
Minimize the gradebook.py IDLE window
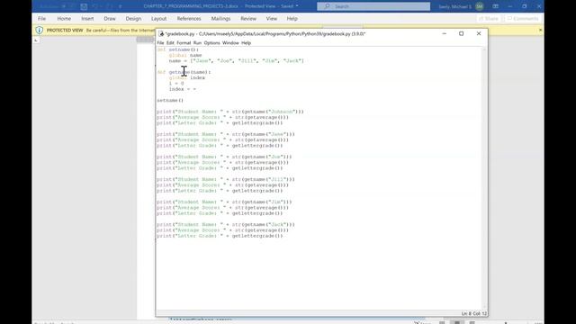click(x=444, y=33)
